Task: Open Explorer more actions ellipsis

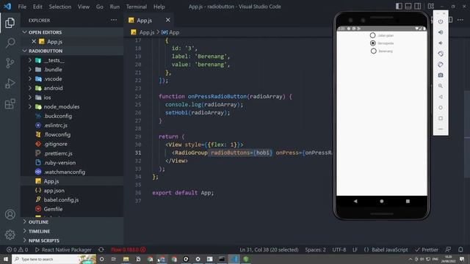Action: click(114, 20)
